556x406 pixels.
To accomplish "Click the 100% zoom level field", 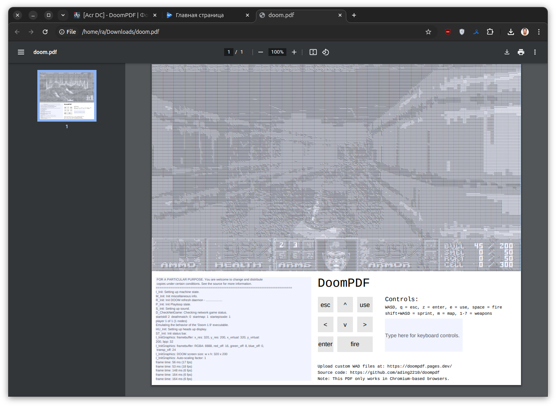I will pos(277,52).
